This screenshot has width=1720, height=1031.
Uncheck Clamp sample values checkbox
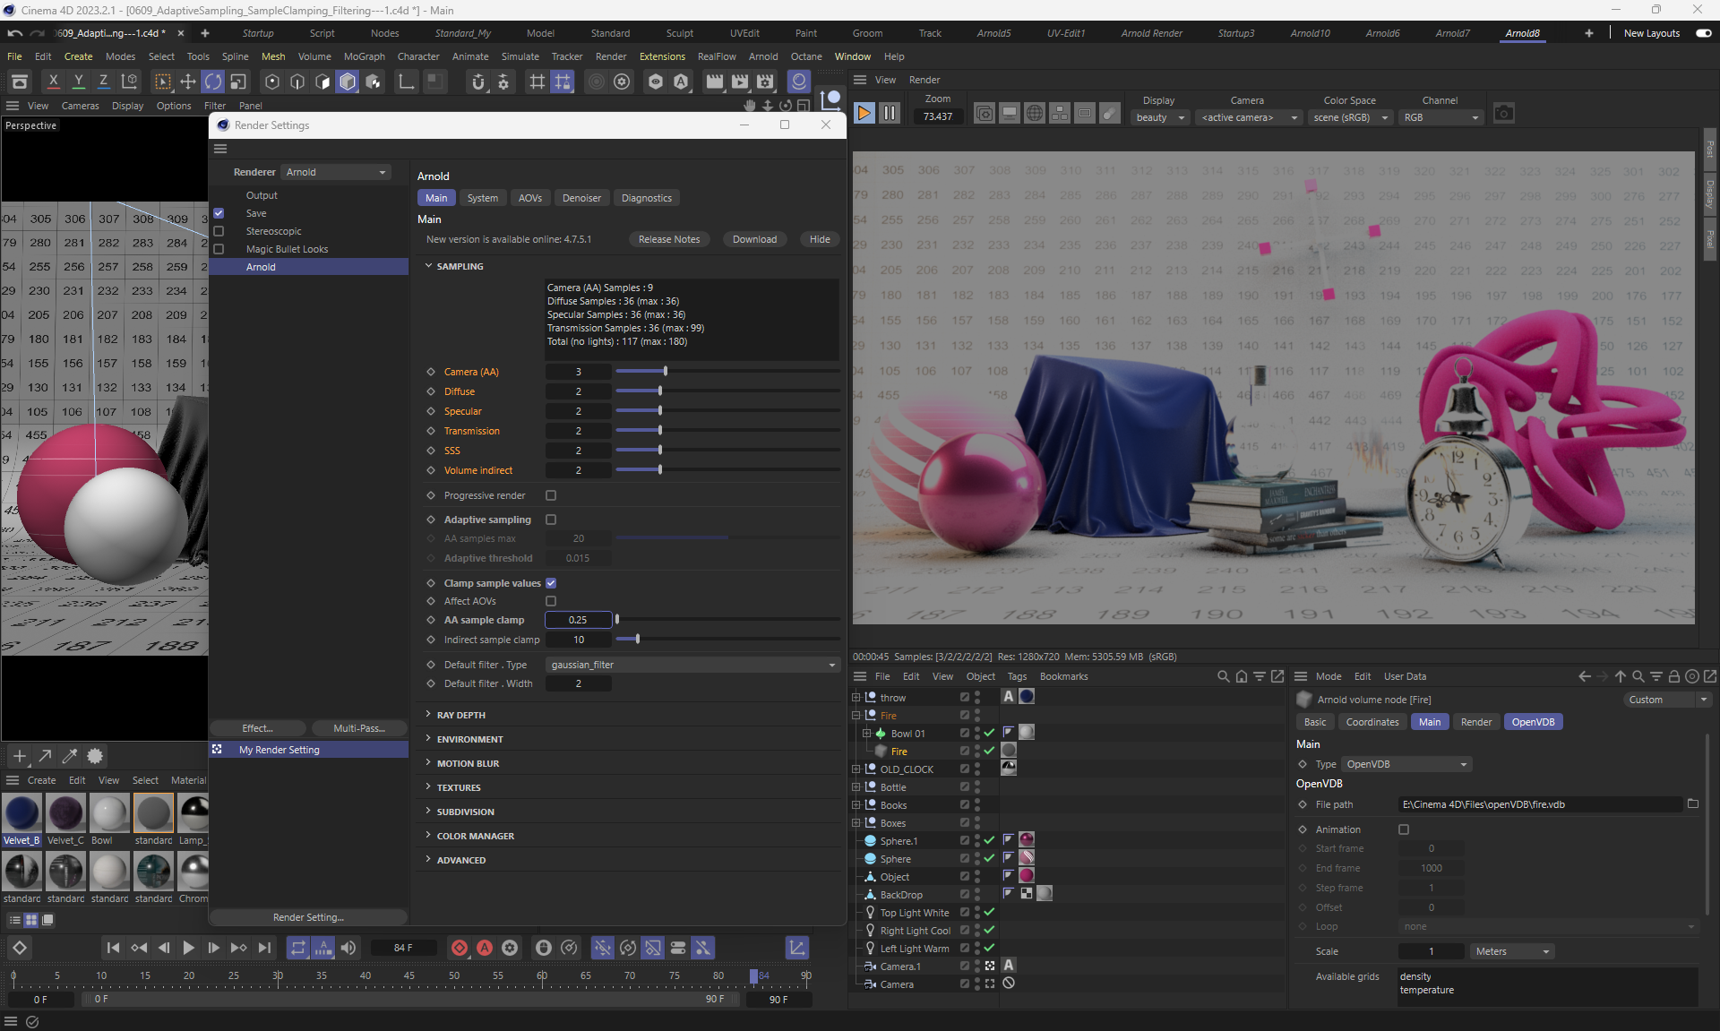click(x=551, y=583)
